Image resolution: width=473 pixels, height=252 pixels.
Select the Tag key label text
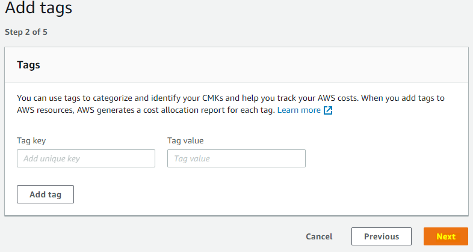(31, 141)
